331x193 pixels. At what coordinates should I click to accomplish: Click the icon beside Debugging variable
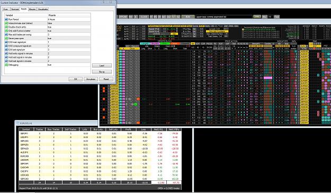(x=6, y=65)
